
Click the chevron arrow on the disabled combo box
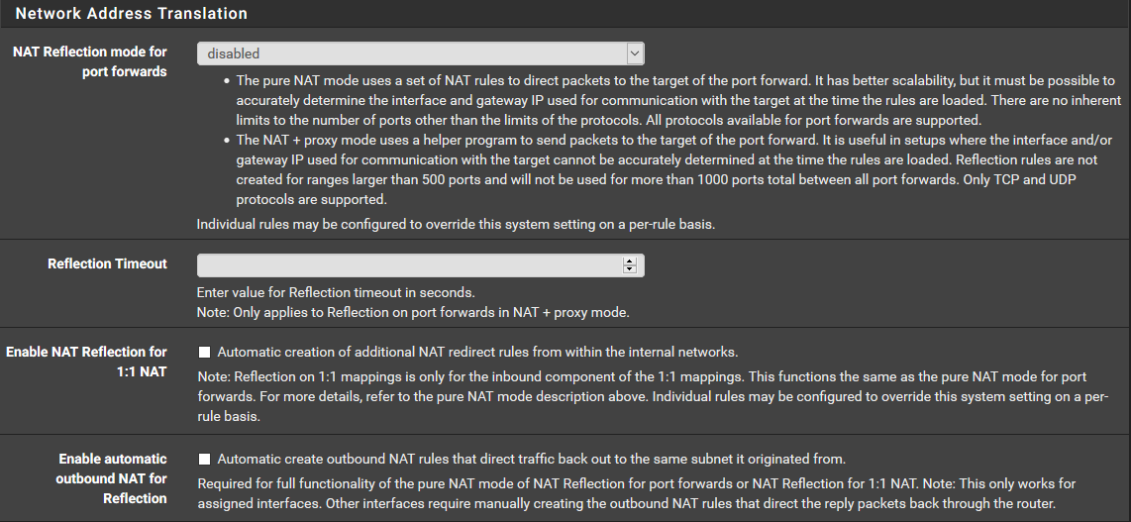point(634,53)
